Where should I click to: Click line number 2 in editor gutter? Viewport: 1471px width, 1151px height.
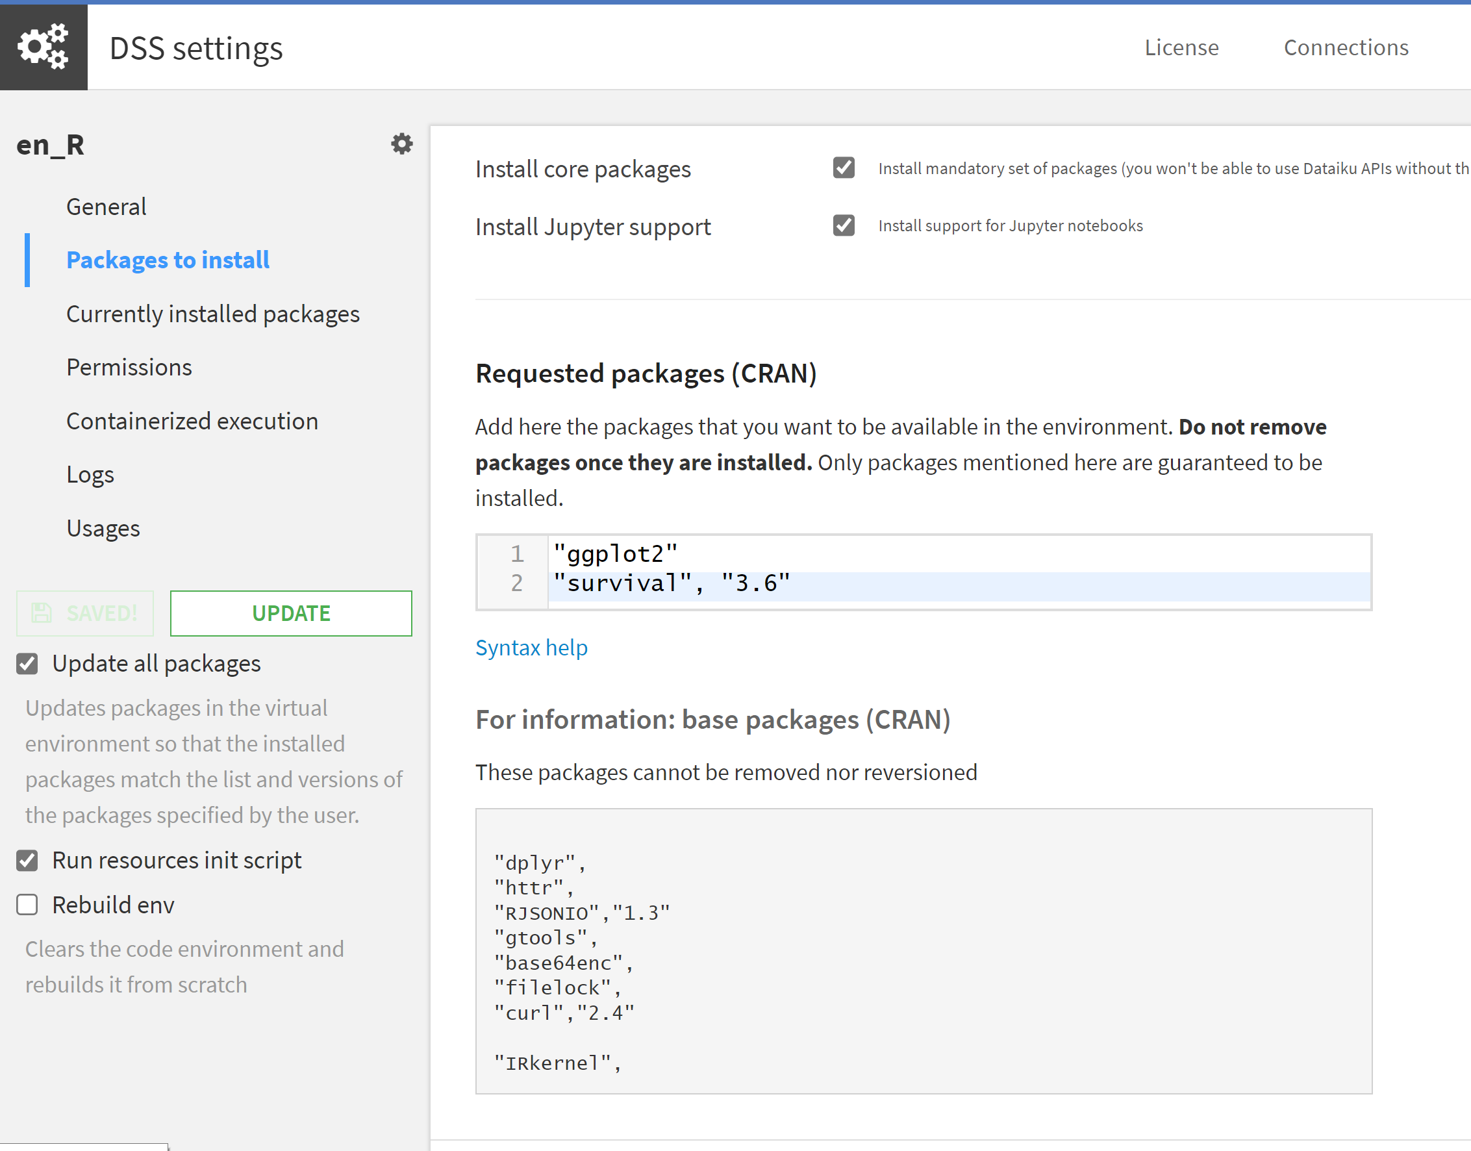click(517, 583)
